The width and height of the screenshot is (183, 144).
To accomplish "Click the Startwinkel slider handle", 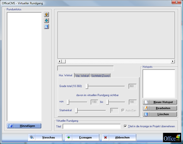I will point(76,110).
